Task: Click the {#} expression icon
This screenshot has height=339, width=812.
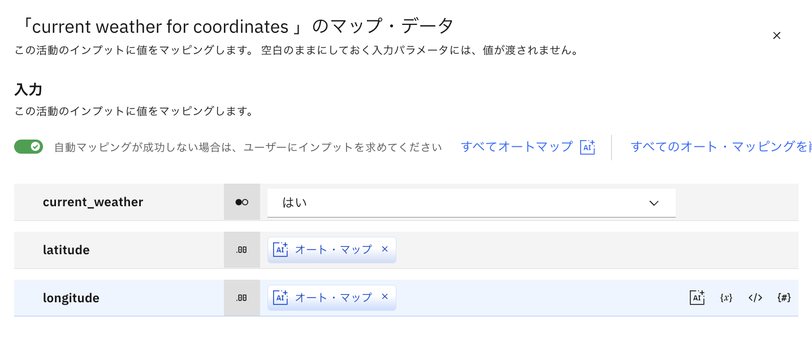Action: tap(784, 298)
